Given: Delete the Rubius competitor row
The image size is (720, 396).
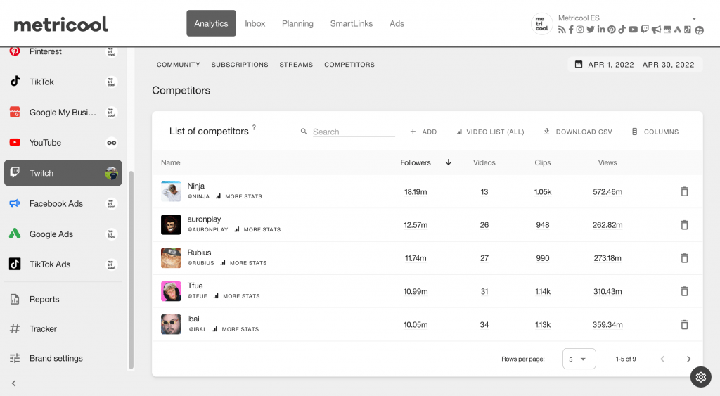Looking at the screenshot, I should (x=684, y=258).
